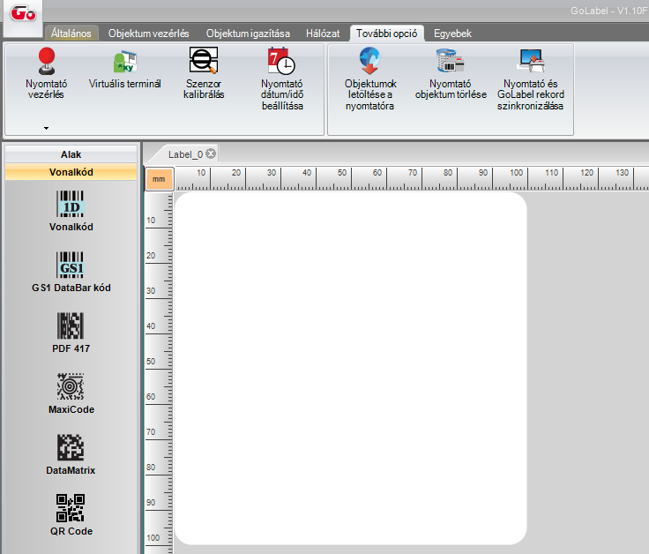The width and height of the screenshot is (649, 554).
Task: Select the GS1 DataBar kód tool
Action: [71, 272]
